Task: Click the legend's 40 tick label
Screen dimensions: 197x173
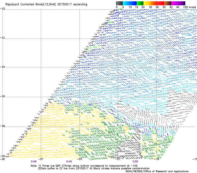Action: [171, 7]
